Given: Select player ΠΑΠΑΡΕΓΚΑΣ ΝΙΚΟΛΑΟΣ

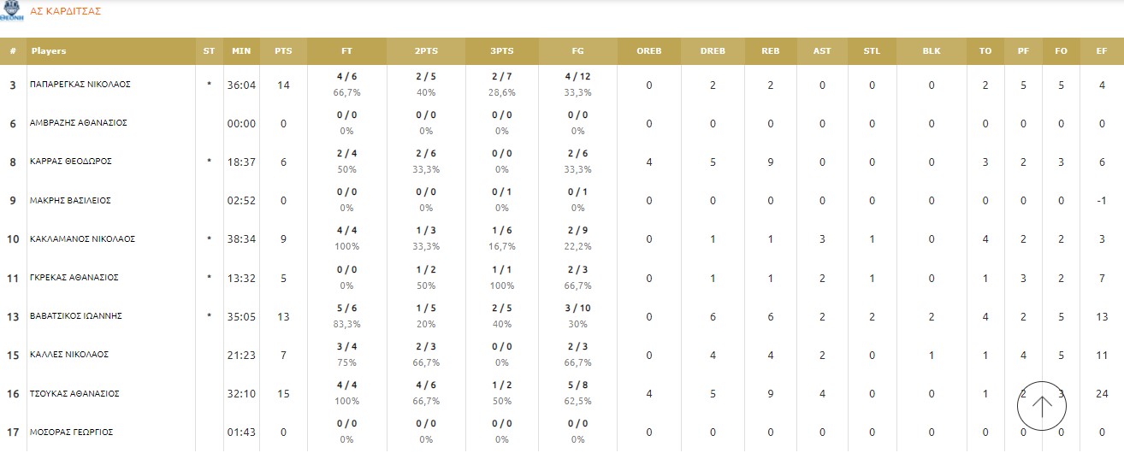Looking at the screenshot, I should pyautogui.click(x=81, y=85).
